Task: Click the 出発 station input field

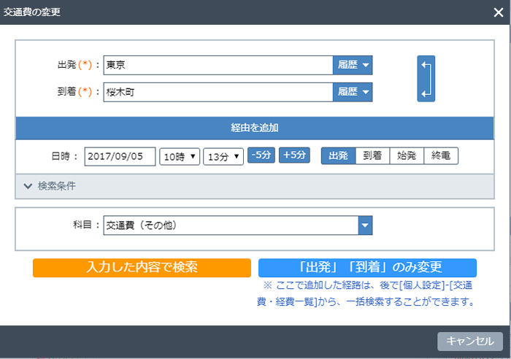Action: coord(218,65)
